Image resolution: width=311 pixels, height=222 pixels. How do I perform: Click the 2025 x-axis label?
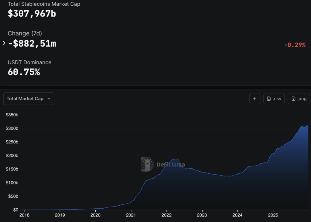[273, 215]
